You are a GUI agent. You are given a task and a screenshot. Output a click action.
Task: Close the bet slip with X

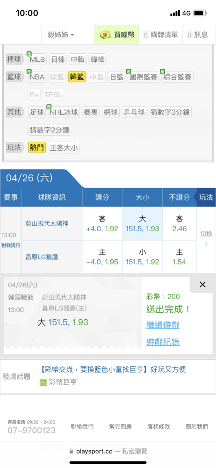point(202,285)
